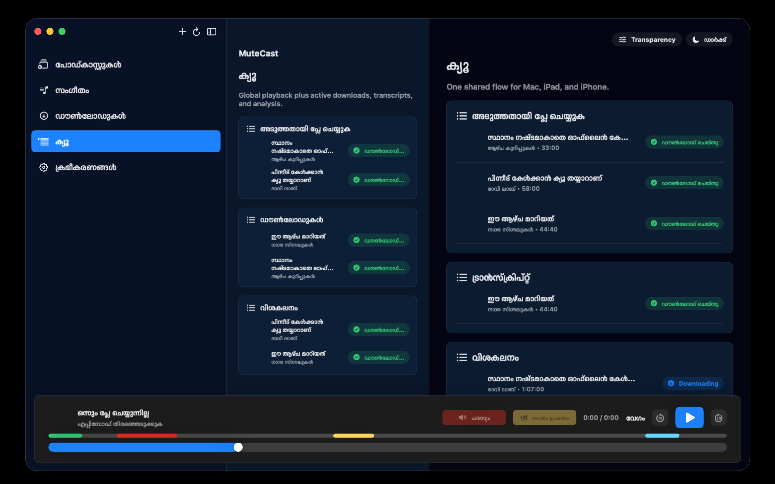Click the yellow segment on the timeline bar
The image size is (775, 484).
pyautogui.click(x=354, y=436)
